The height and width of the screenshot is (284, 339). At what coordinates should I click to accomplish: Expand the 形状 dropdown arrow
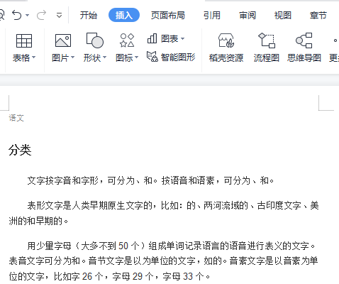click(104, 58)
